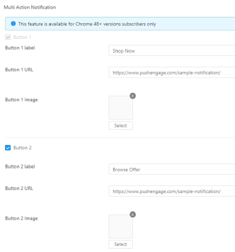
Task: Edit the Button 1 URL field
Action: pos(172,73)
